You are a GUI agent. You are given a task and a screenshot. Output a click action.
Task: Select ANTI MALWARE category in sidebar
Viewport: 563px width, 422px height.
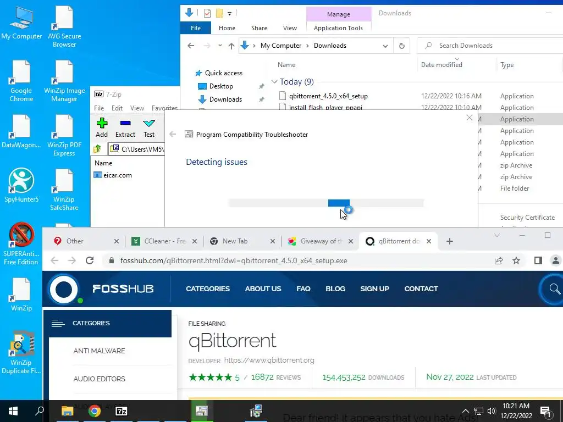100,351
